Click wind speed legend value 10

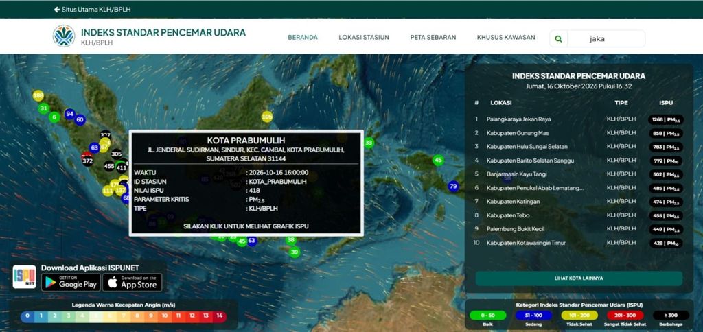[x=165, y=316]
